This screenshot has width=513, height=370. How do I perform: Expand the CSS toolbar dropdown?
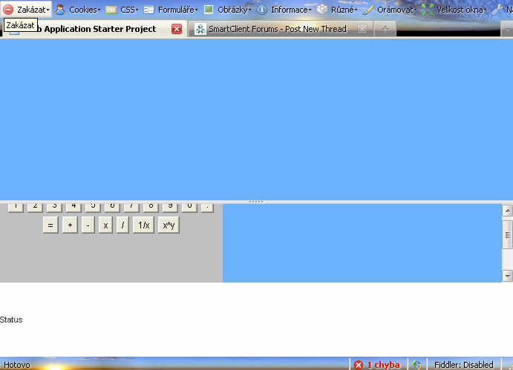pyautogui.click(x=122, y=10)
